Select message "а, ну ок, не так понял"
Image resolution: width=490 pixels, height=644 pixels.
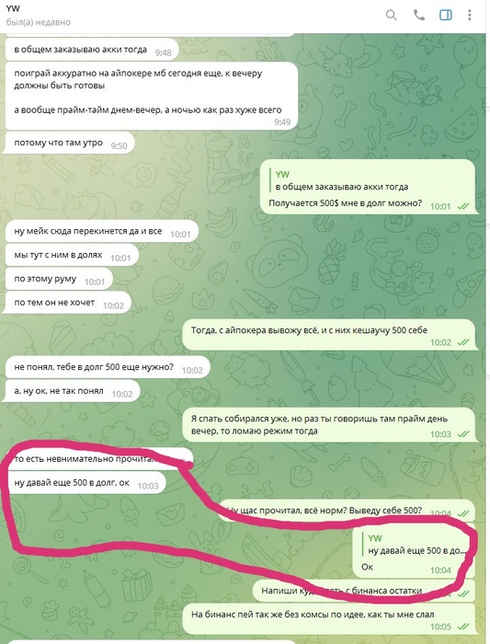73,392
